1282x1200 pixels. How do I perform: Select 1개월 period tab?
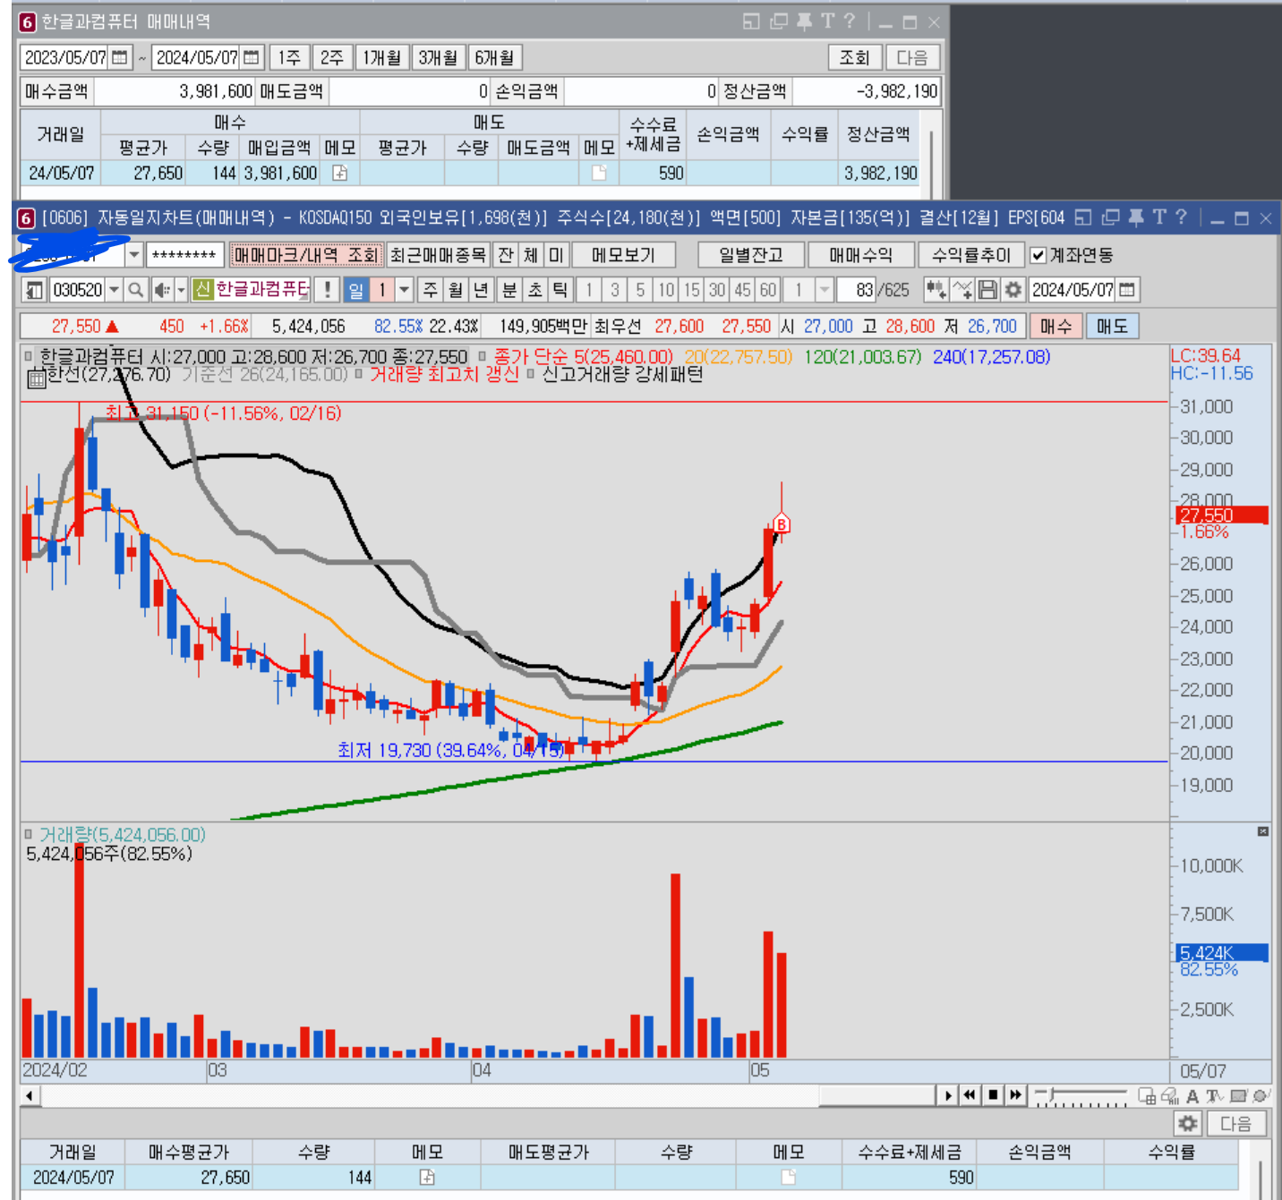(382, 58)
